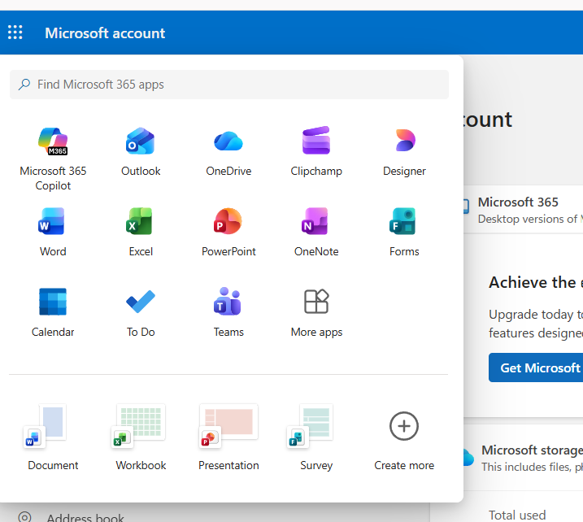Show More apps
This screenshot has height=522, width=583.
(x=316, y=312)
